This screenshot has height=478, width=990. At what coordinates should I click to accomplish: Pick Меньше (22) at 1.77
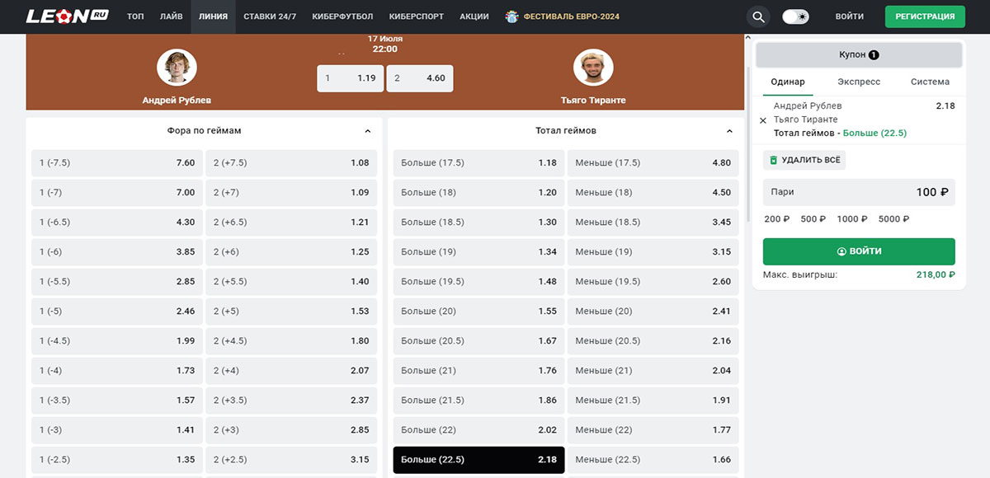(653, 430)
